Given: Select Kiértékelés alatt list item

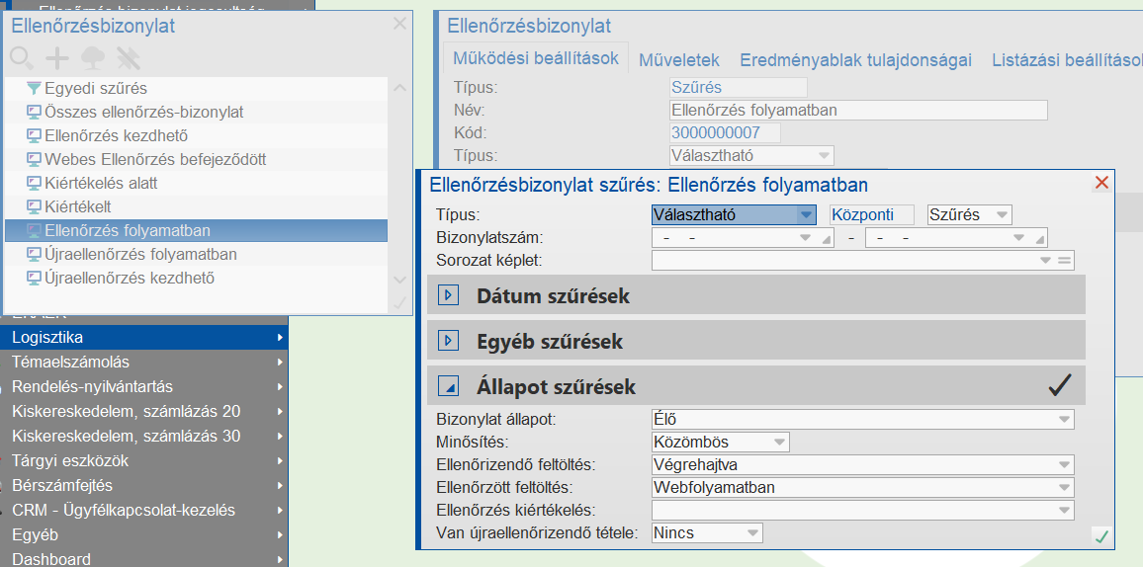Looking at the screenshot, I should click(196, 184).
